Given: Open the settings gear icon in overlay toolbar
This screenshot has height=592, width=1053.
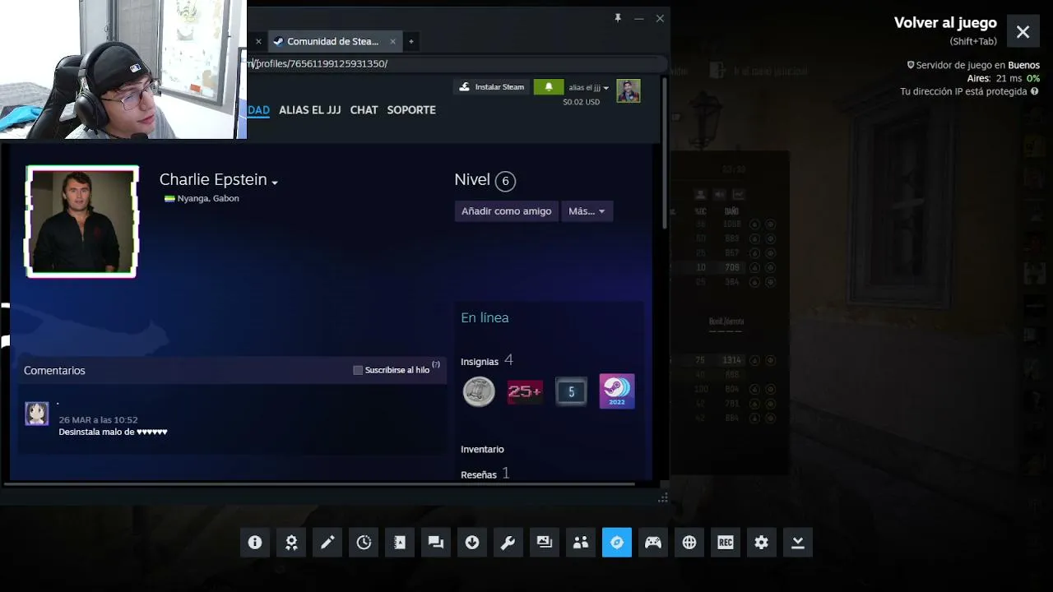Looking at the screenshot, I should [762, 543].
